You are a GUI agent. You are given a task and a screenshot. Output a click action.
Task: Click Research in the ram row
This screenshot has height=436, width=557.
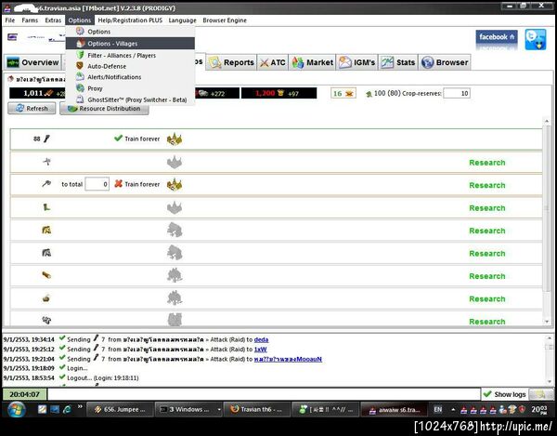tap(487, 276)
